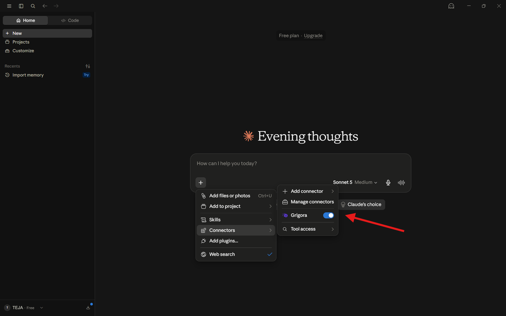Open Manage connectors
The width and height of the screenshot is (506, 316).
(308, 202)
